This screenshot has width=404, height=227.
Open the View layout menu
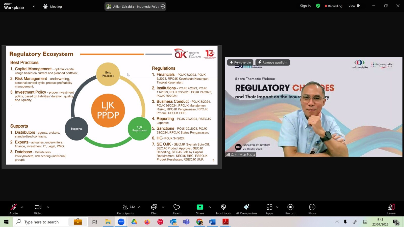(x=354, y=6)
